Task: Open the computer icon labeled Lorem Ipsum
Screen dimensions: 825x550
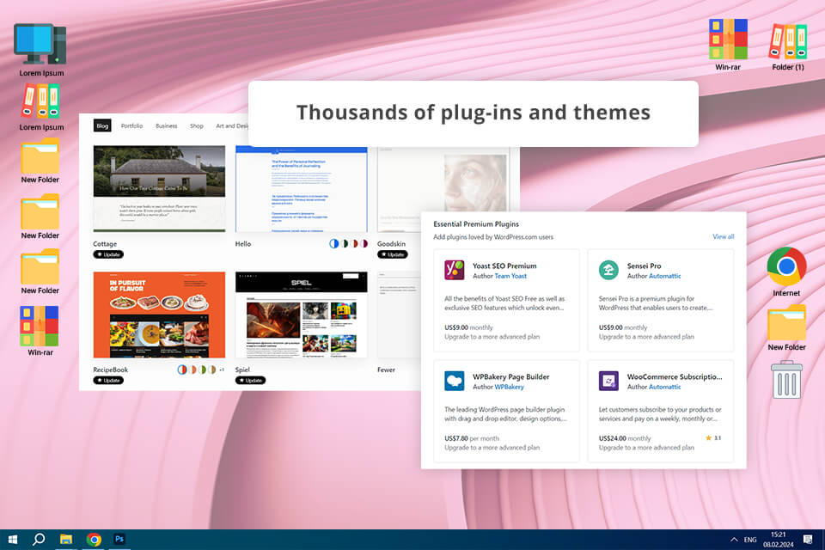Action: pyautogui.click(x=40, y=44)
